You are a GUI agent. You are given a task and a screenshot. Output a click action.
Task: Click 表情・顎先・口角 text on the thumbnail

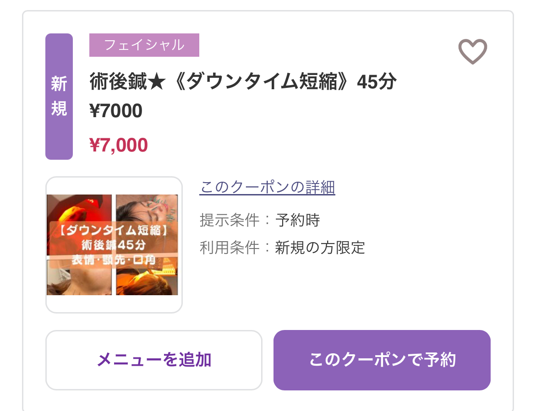click(x=113, y=260)
